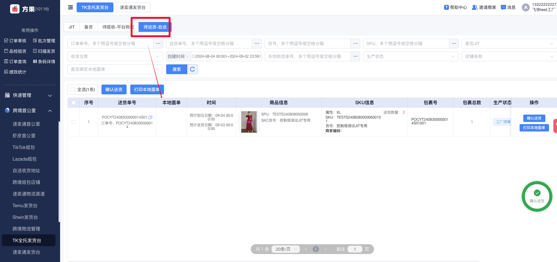Open batch input for 送货单号 field
The width and height of the screenshot is (557, 262).
pyautogui.click(x=257, y=44)
